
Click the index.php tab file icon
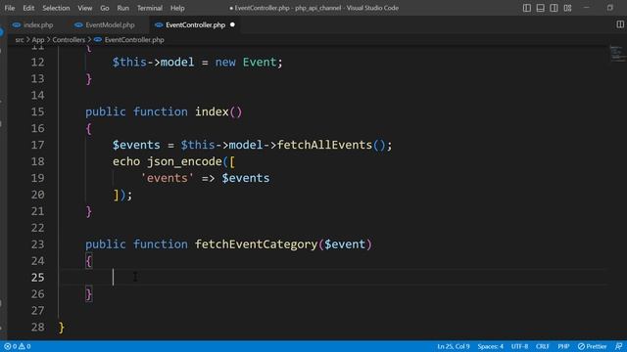pos(17,24)
